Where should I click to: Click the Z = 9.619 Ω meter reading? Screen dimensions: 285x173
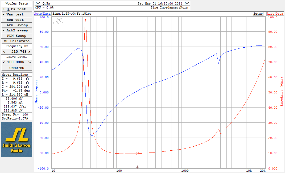pyautogui.click(x=15, y=79)
